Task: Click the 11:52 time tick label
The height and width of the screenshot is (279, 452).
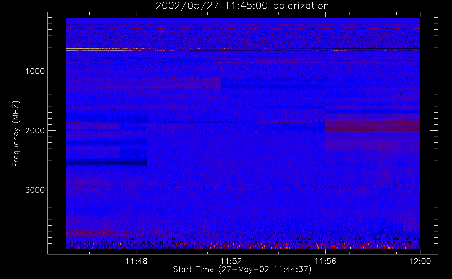Action: [231, 261]
